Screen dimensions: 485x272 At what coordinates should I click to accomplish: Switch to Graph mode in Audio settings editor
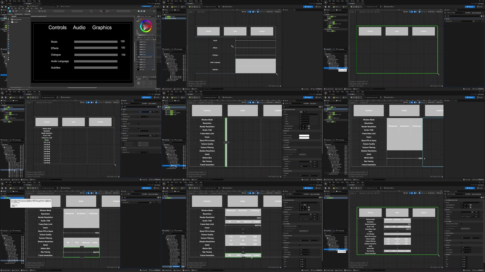[x=318, y=7]
